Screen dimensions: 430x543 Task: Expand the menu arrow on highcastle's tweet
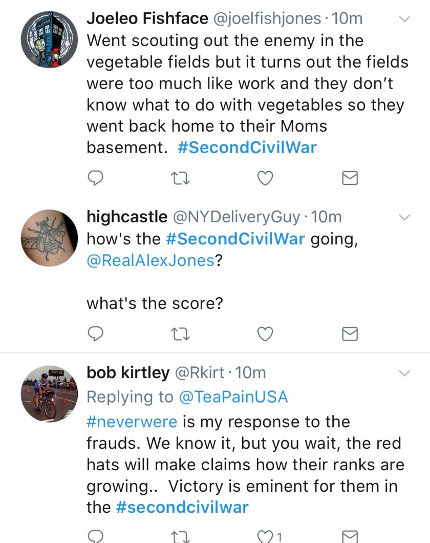tap(404, 218)
